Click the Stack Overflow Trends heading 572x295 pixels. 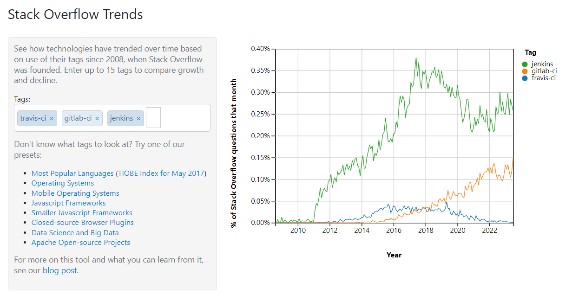(x=76, y=14)
